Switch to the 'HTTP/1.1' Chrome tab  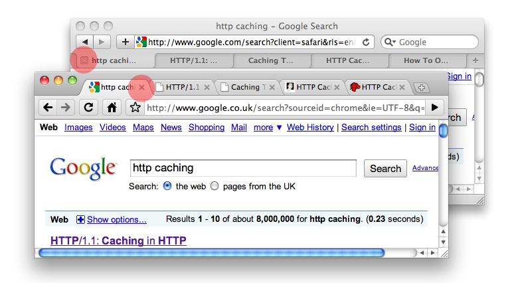[x=182, y=87]
